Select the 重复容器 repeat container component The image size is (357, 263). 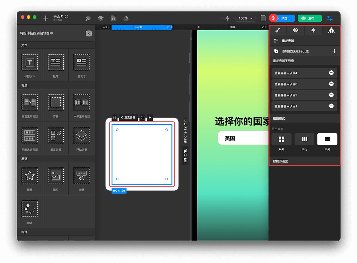tap(56, 138)
